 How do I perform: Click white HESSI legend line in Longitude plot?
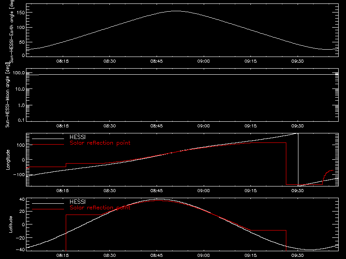coord(48,139)
